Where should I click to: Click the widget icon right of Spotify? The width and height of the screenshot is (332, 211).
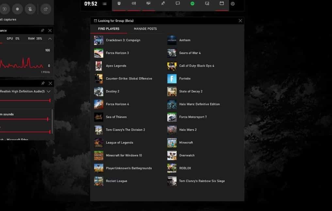[x=207, y=4]
